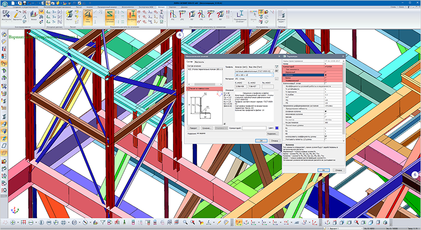Select the Универсальный element type radio button
The height and width of the screenshot is (230, 421).
click(x=326, y=81)
